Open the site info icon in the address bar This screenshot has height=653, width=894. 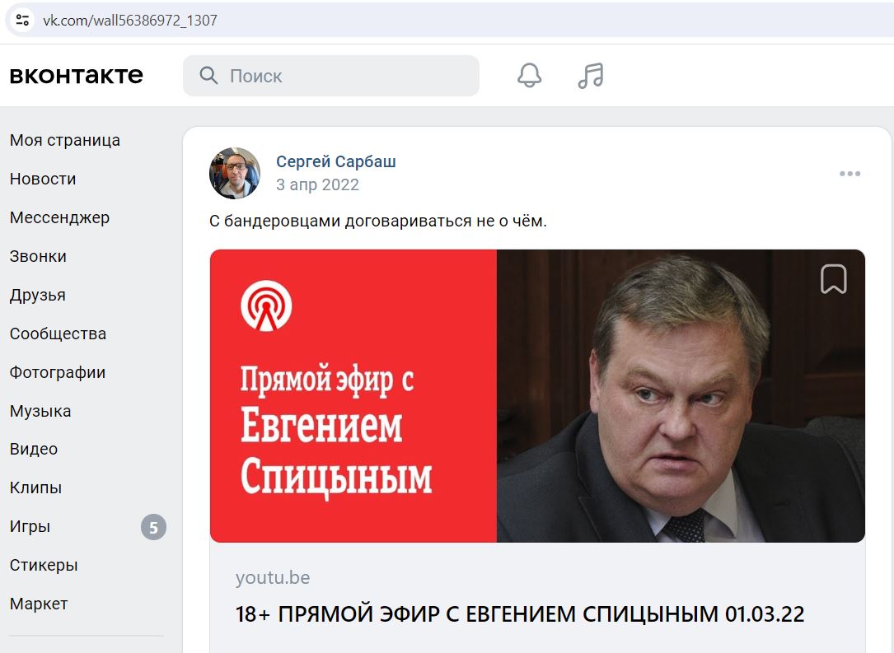[x=22, y=20]
